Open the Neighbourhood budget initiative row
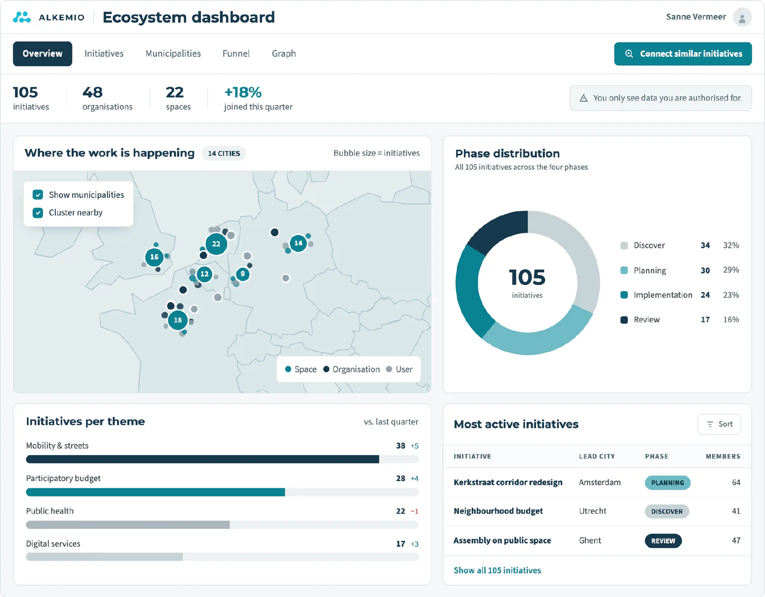 (597, 511)
